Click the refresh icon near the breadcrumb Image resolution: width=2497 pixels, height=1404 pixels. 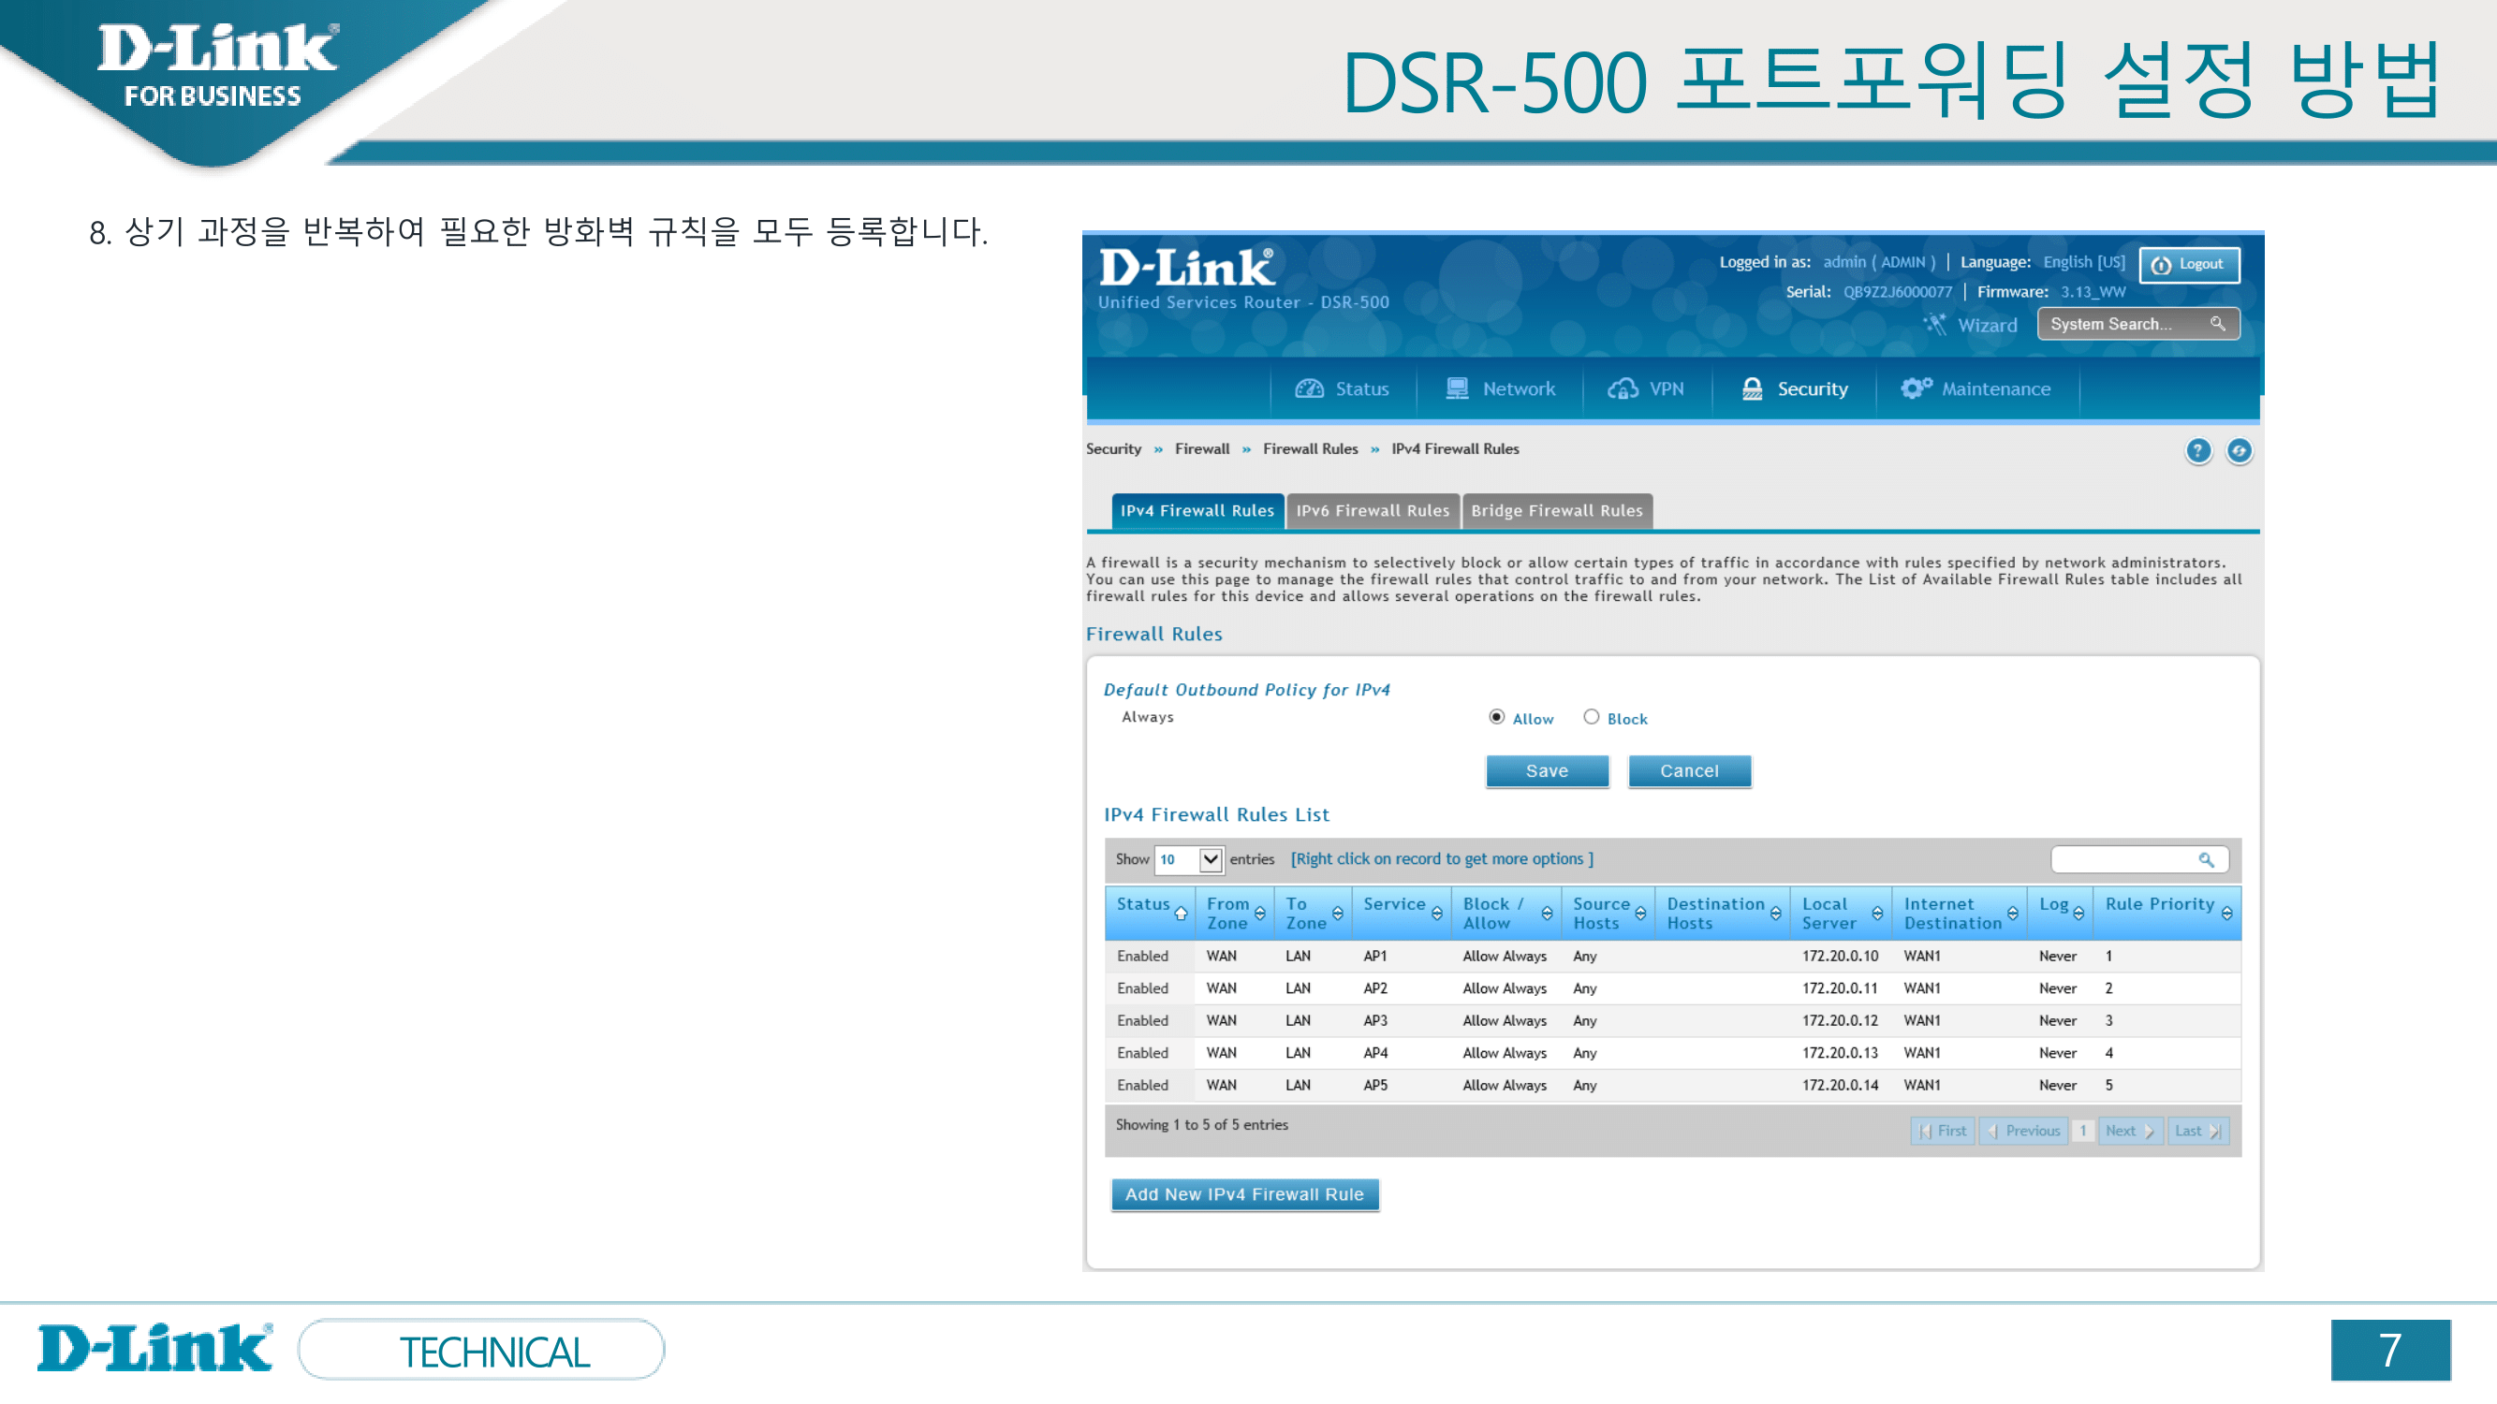coord(2240,449)
